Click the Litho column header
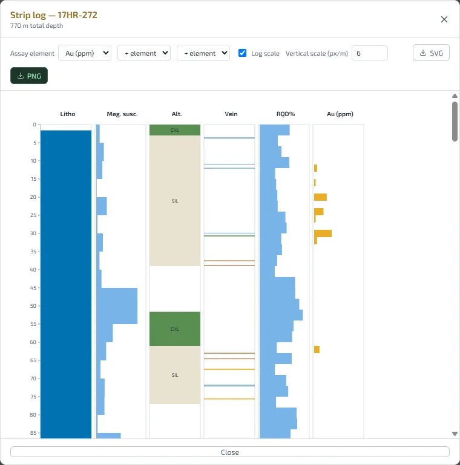This screenshot has height=465, width=460. click(68, 114)
